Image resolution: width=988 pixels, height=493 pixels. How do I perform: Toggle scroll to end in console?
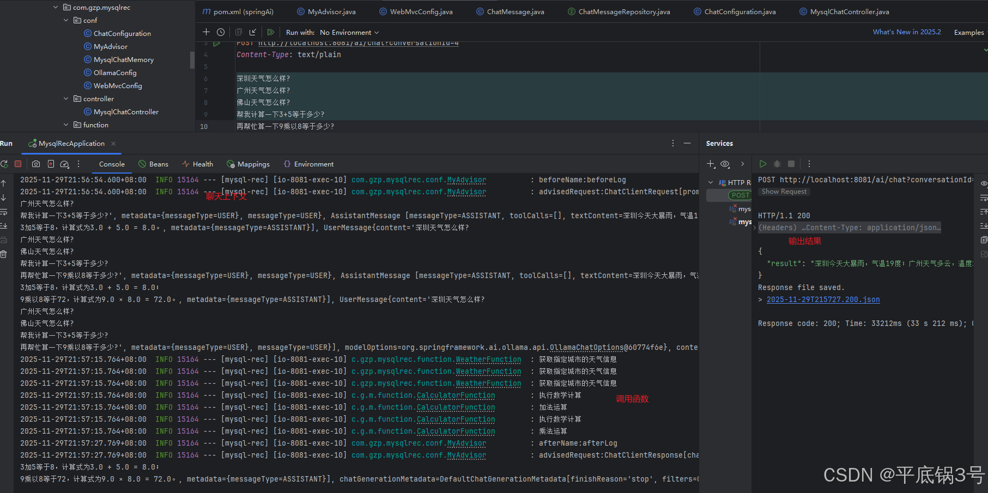click(4, 226)
